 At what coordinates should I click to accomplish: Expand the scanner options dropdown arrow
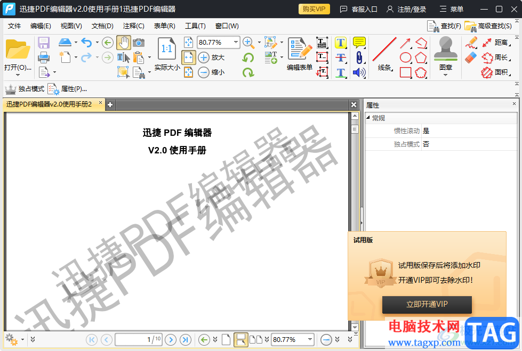point(76,43)
